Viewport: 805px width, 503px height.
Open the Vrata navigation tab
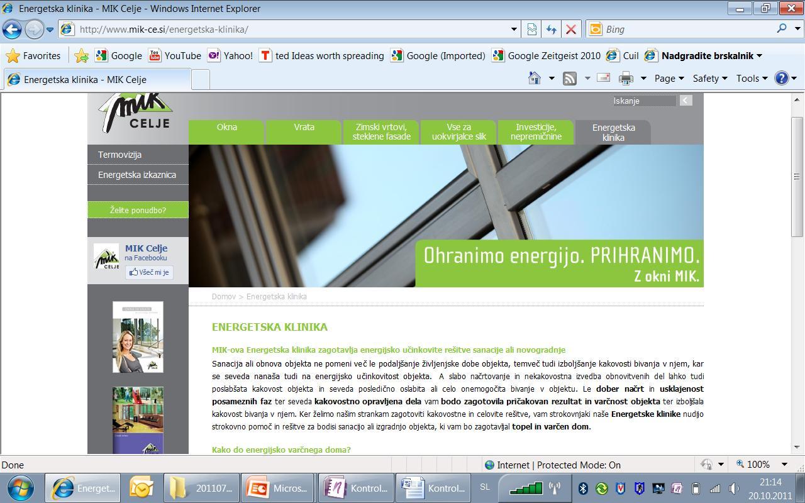coord(304,131)
